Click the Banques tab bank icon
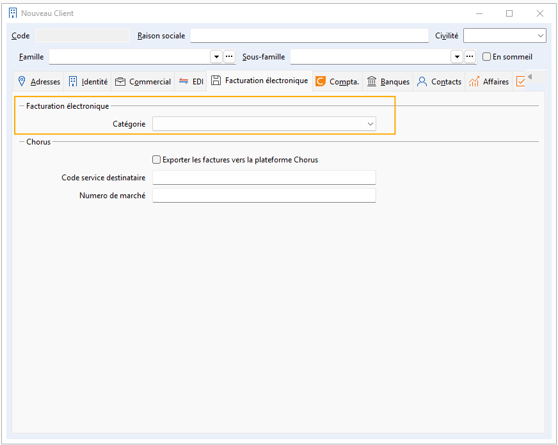This screenshot has width=558, height=445. click(x=372, y=81)
